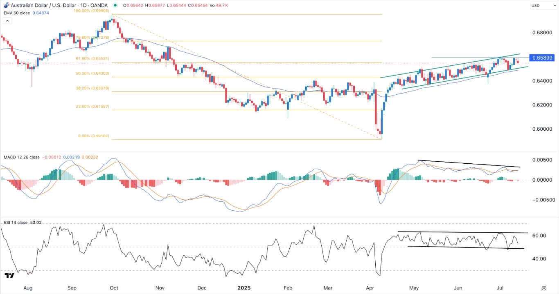The width and height of the screenshot is (559, 294).
Task: Open chart settings gear in bottom corner
Action: coord(544,288)
